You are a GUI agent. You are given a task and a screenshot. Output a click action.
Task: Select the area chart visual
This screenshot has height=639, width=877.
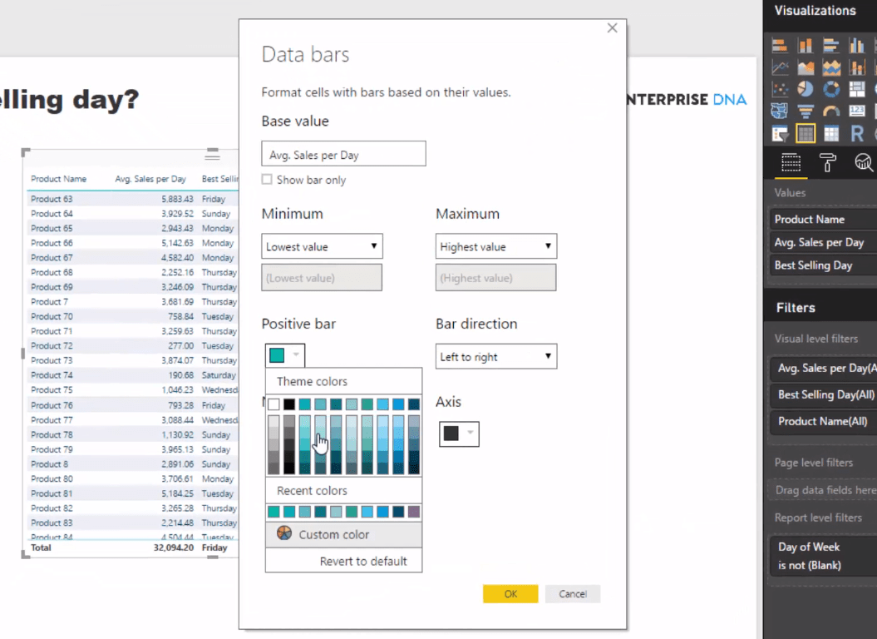pyautogui.click(x=806, y=67)
